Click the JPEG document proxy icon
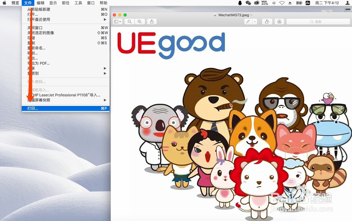This screenshot has height=221, width=352. tap(215, 15)
